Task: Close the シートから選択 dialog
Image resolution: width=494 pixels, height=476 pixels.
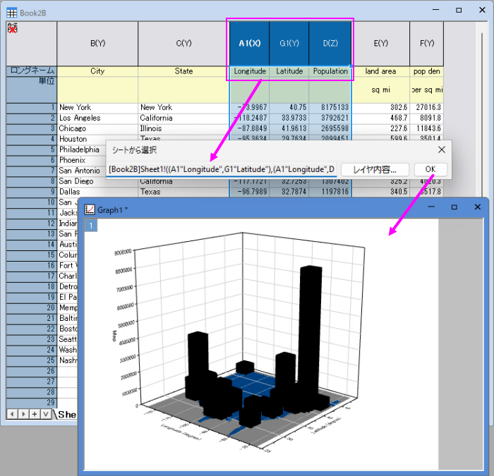Action: pos(442,149)
